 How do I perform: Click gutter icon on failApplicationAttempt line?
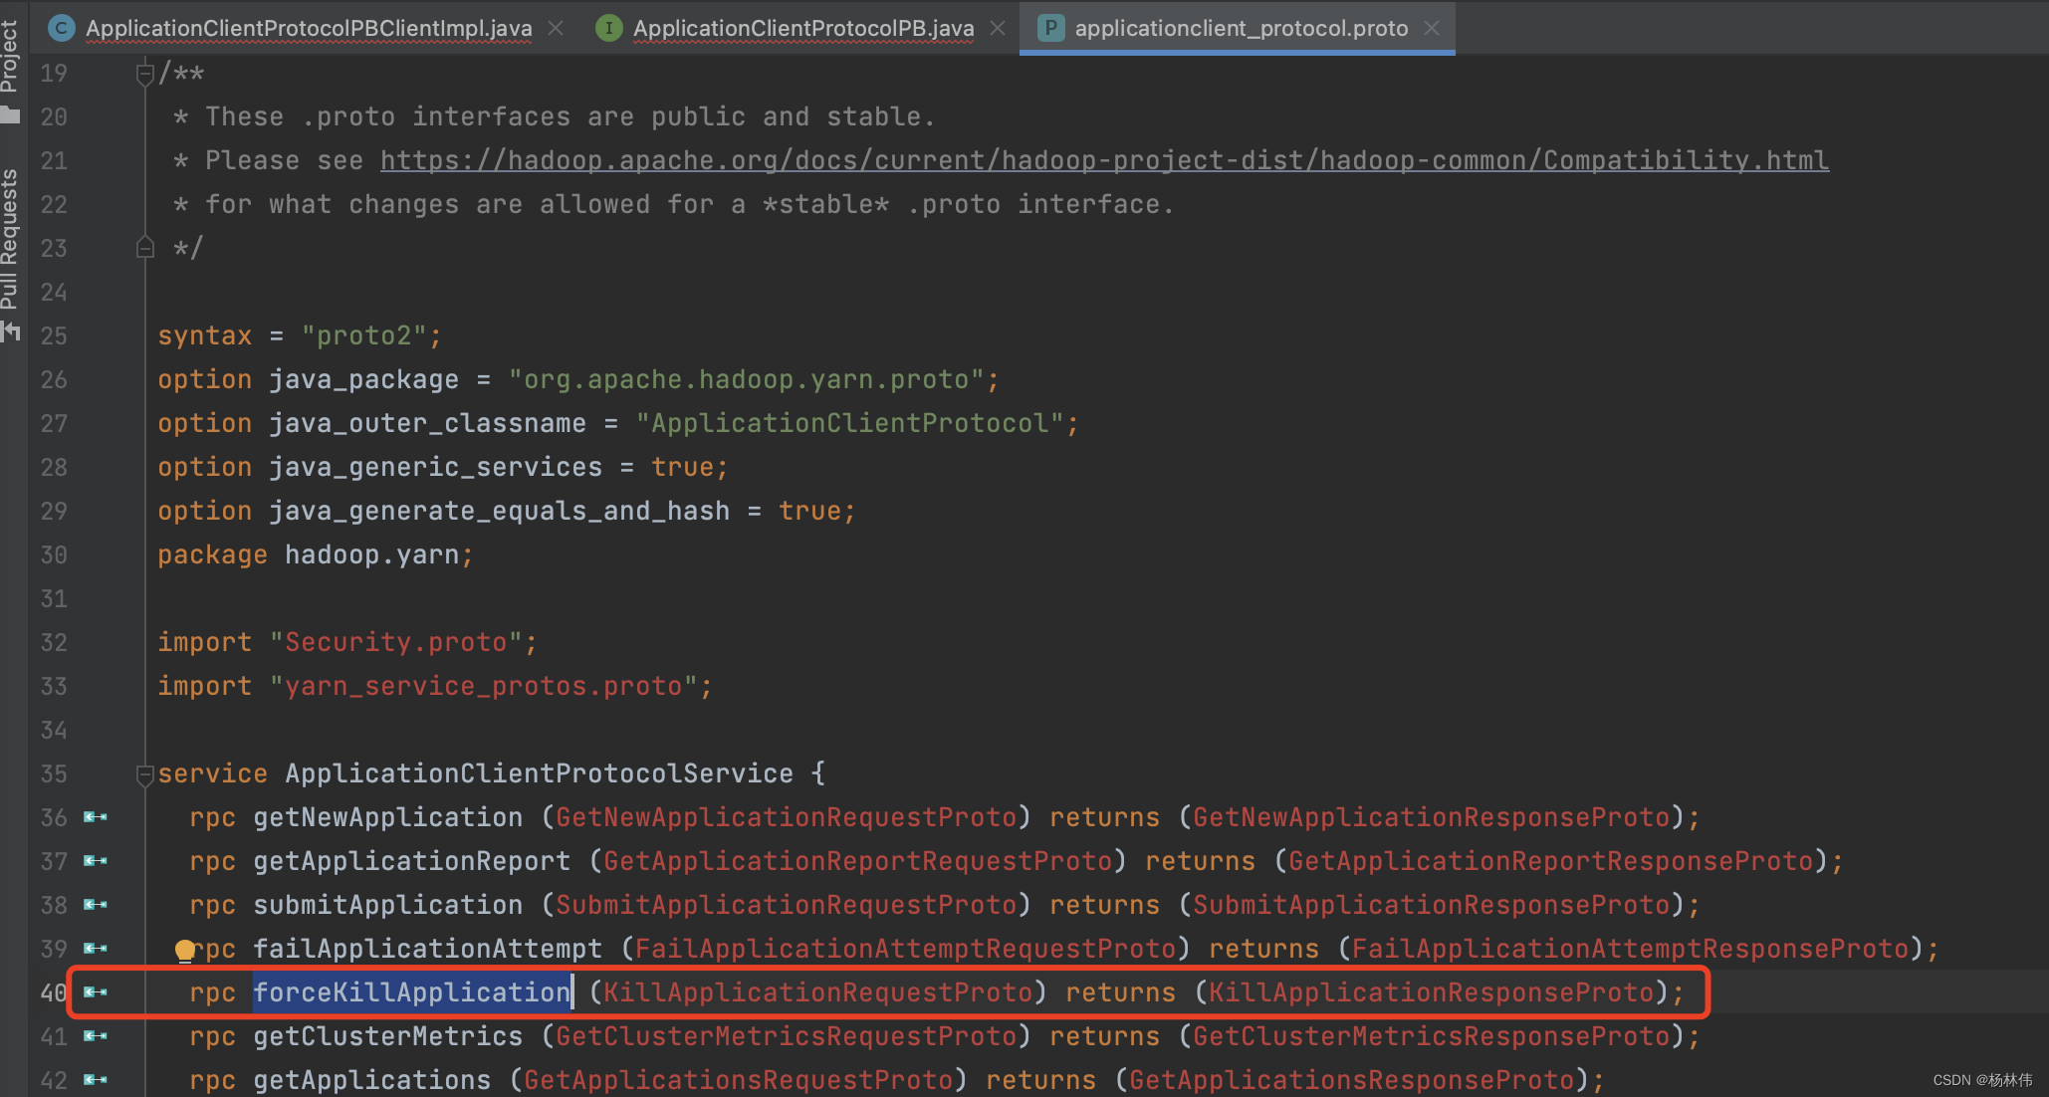click(96, 949)
